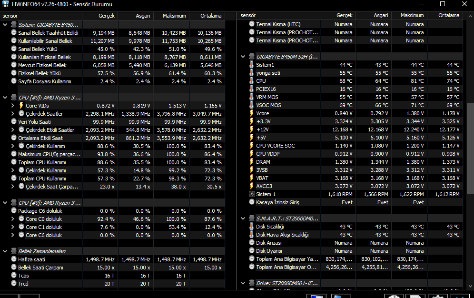Select the Mevcut Fiziksel Bellek row
The height and width of the screenshot is (298, 474).
[112, 65]
